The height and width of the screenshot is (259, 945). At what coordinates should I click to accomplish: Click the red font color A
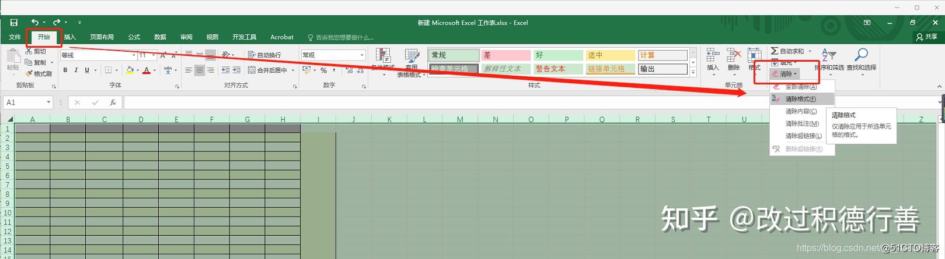click(147, 70)
